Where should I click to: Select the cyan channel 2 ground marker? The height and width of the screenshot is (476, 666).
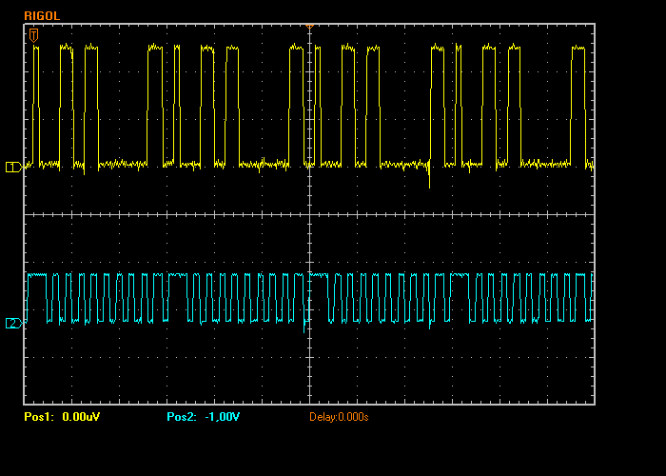point(13,324)
